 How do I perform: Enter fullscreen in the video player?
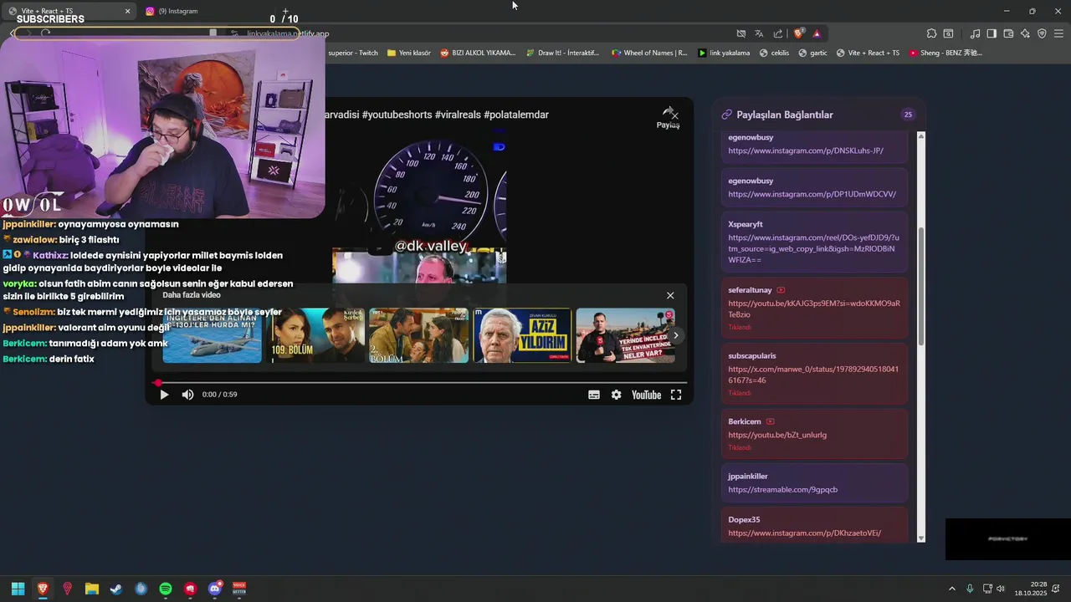pos(676,395)
